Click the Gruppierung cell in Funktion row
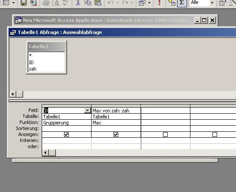The image size is (236, 192). click(67, 123)
